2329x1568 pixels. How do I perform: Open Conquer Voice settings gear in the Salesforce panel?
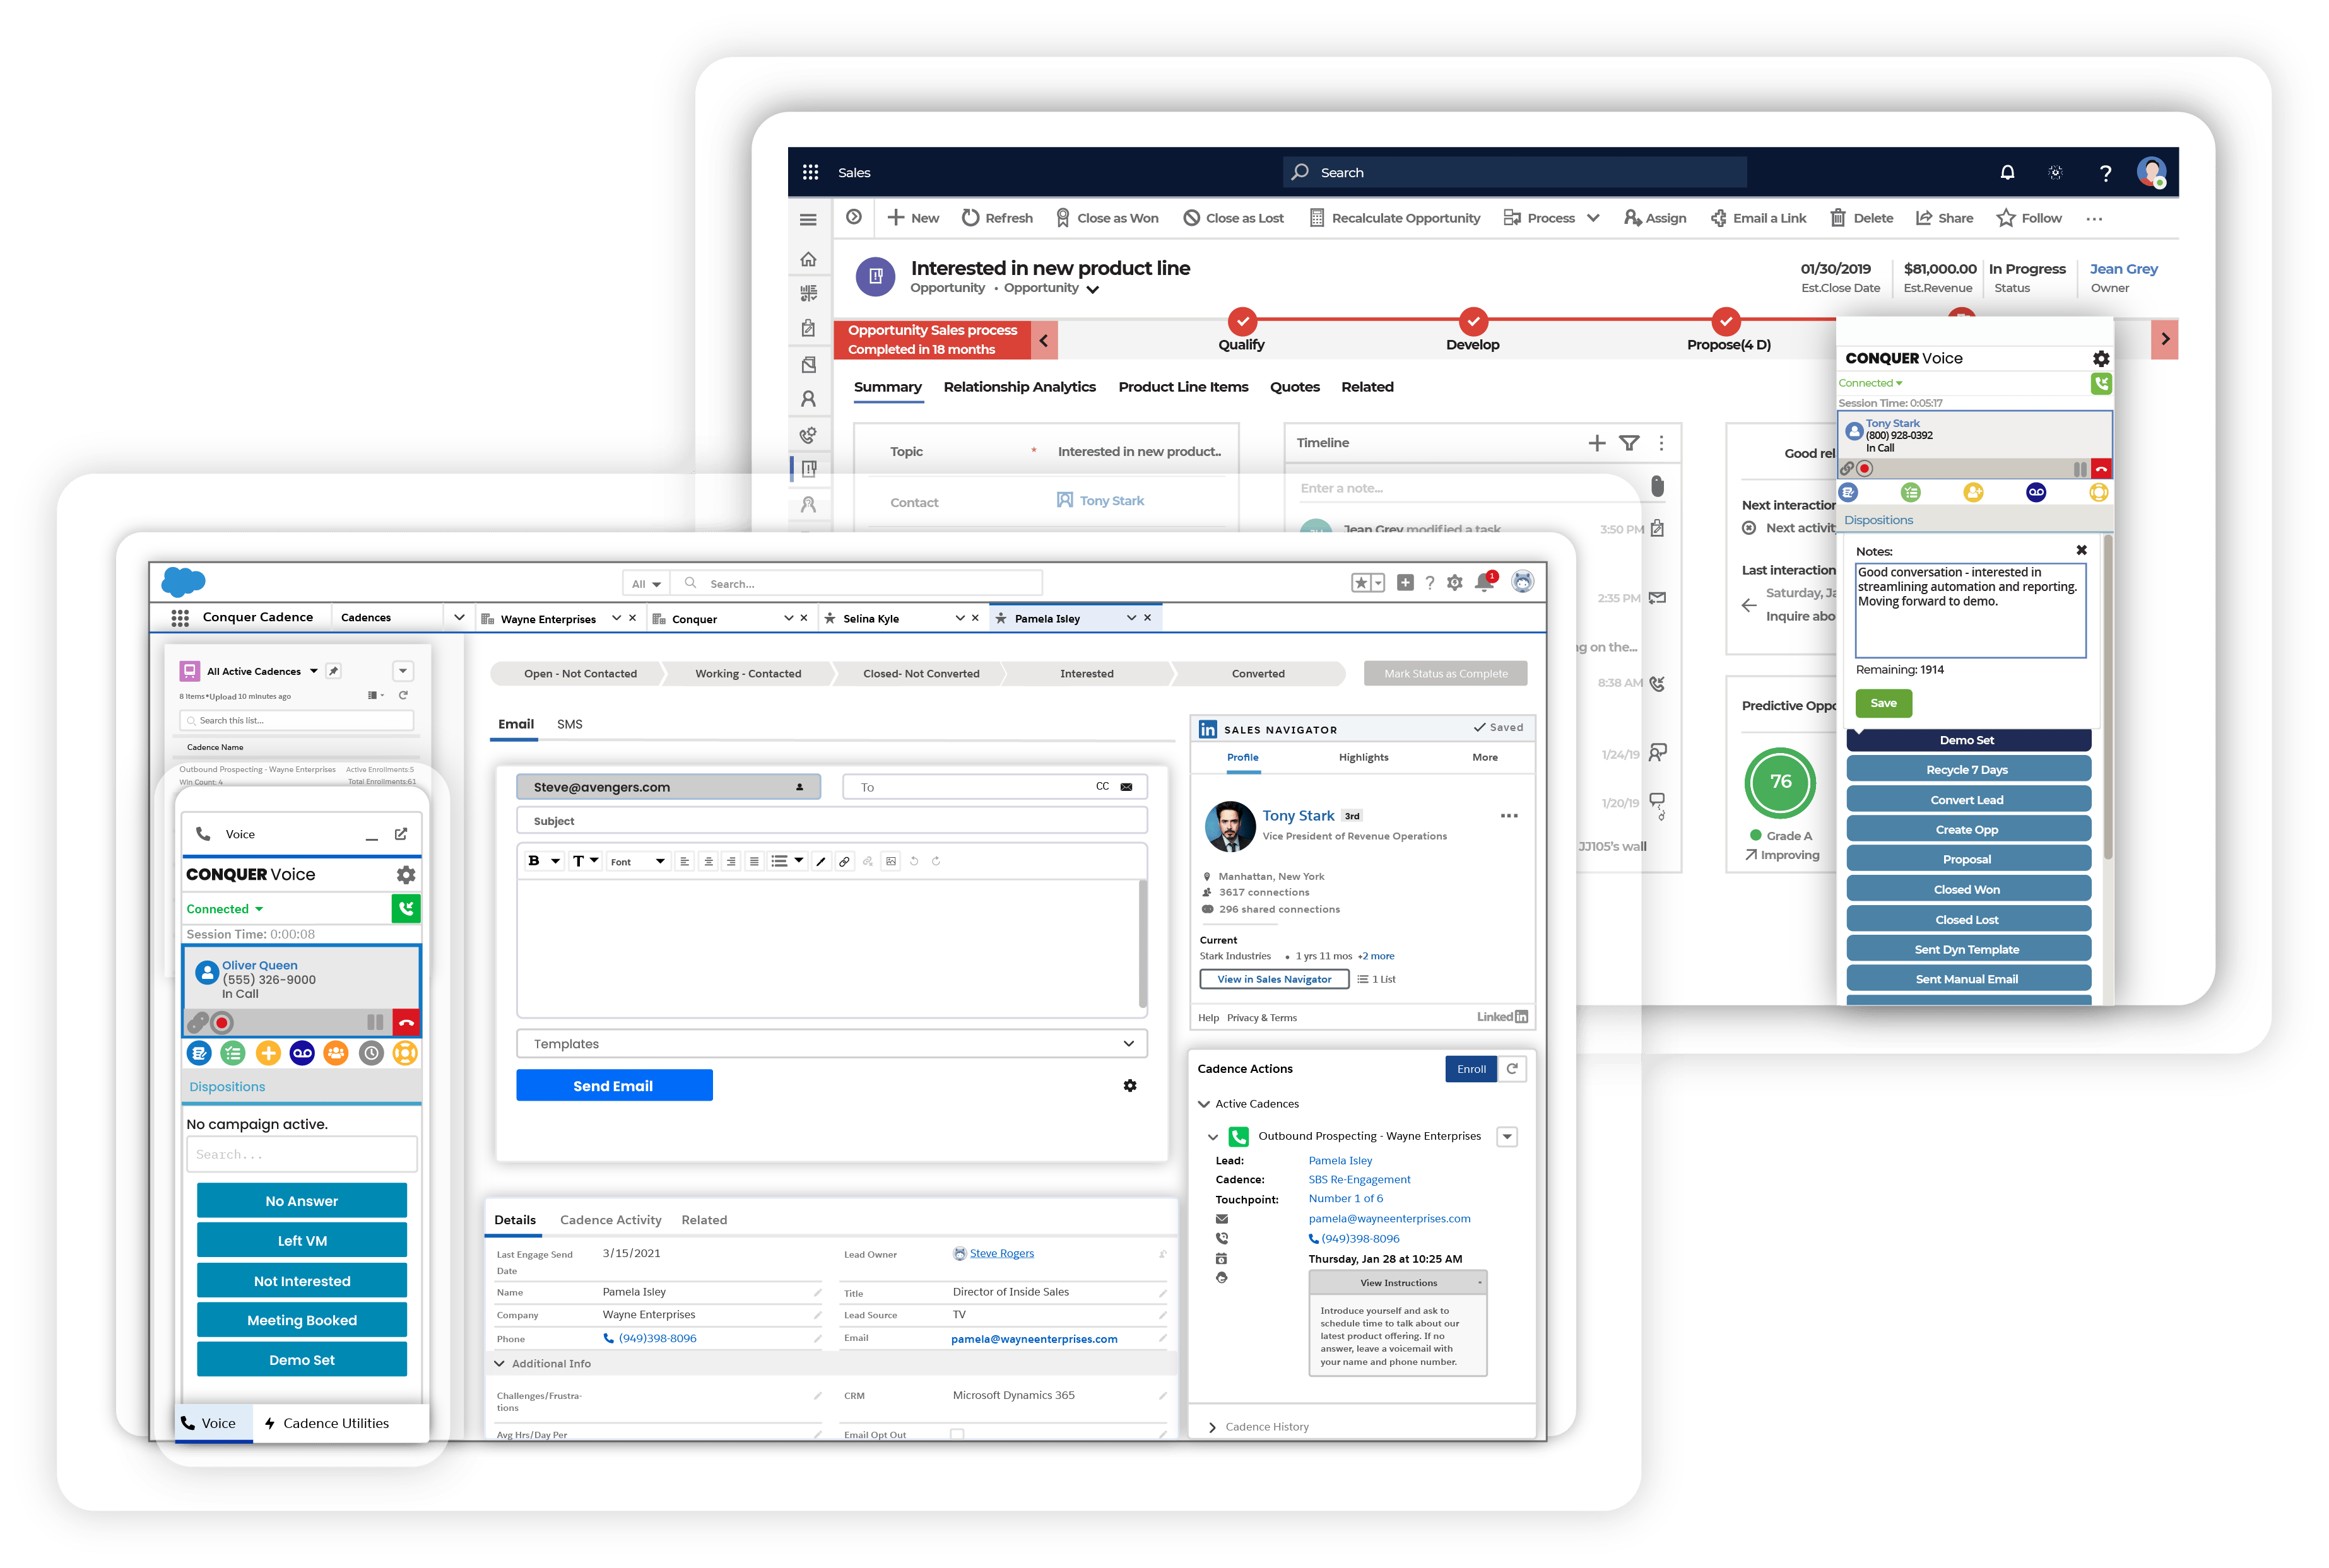(x=405, y=875)
